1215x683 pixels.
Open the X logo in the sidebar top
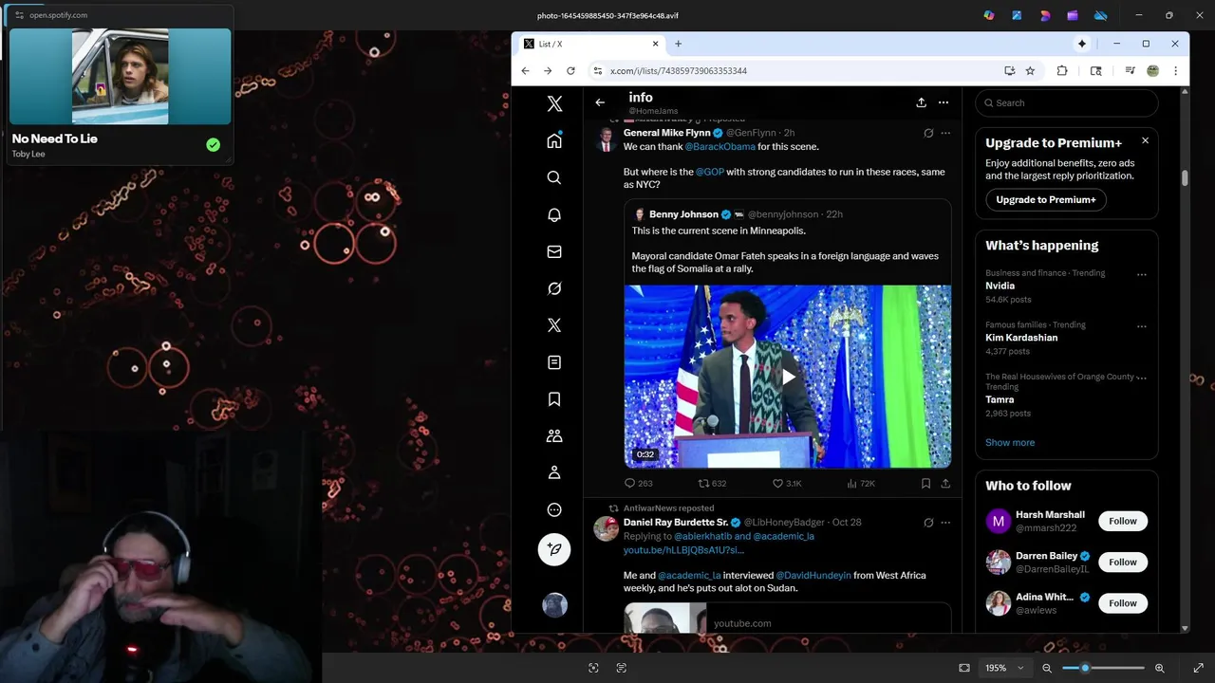coord(554,104)
